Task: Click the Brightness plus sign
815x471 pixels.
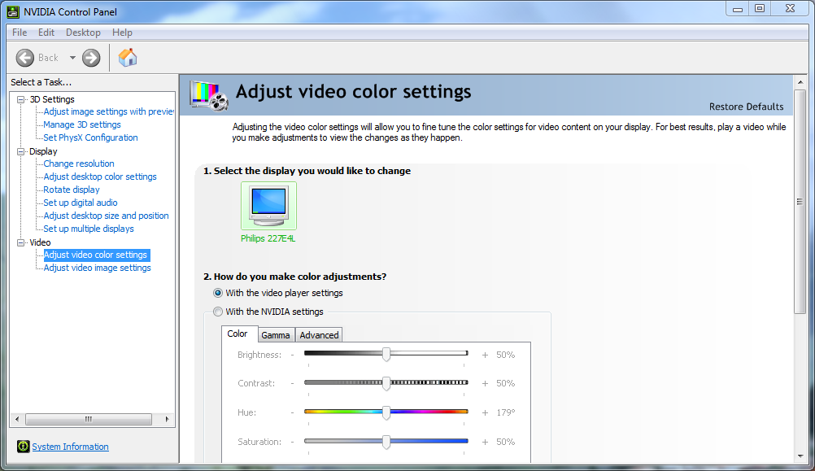Action: click(x=485, y=355)
